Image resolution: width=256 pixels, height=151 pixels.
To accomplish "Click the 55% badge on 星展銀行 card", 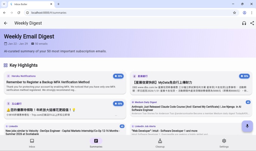I will pyautogui.click(x=244, y=76).
